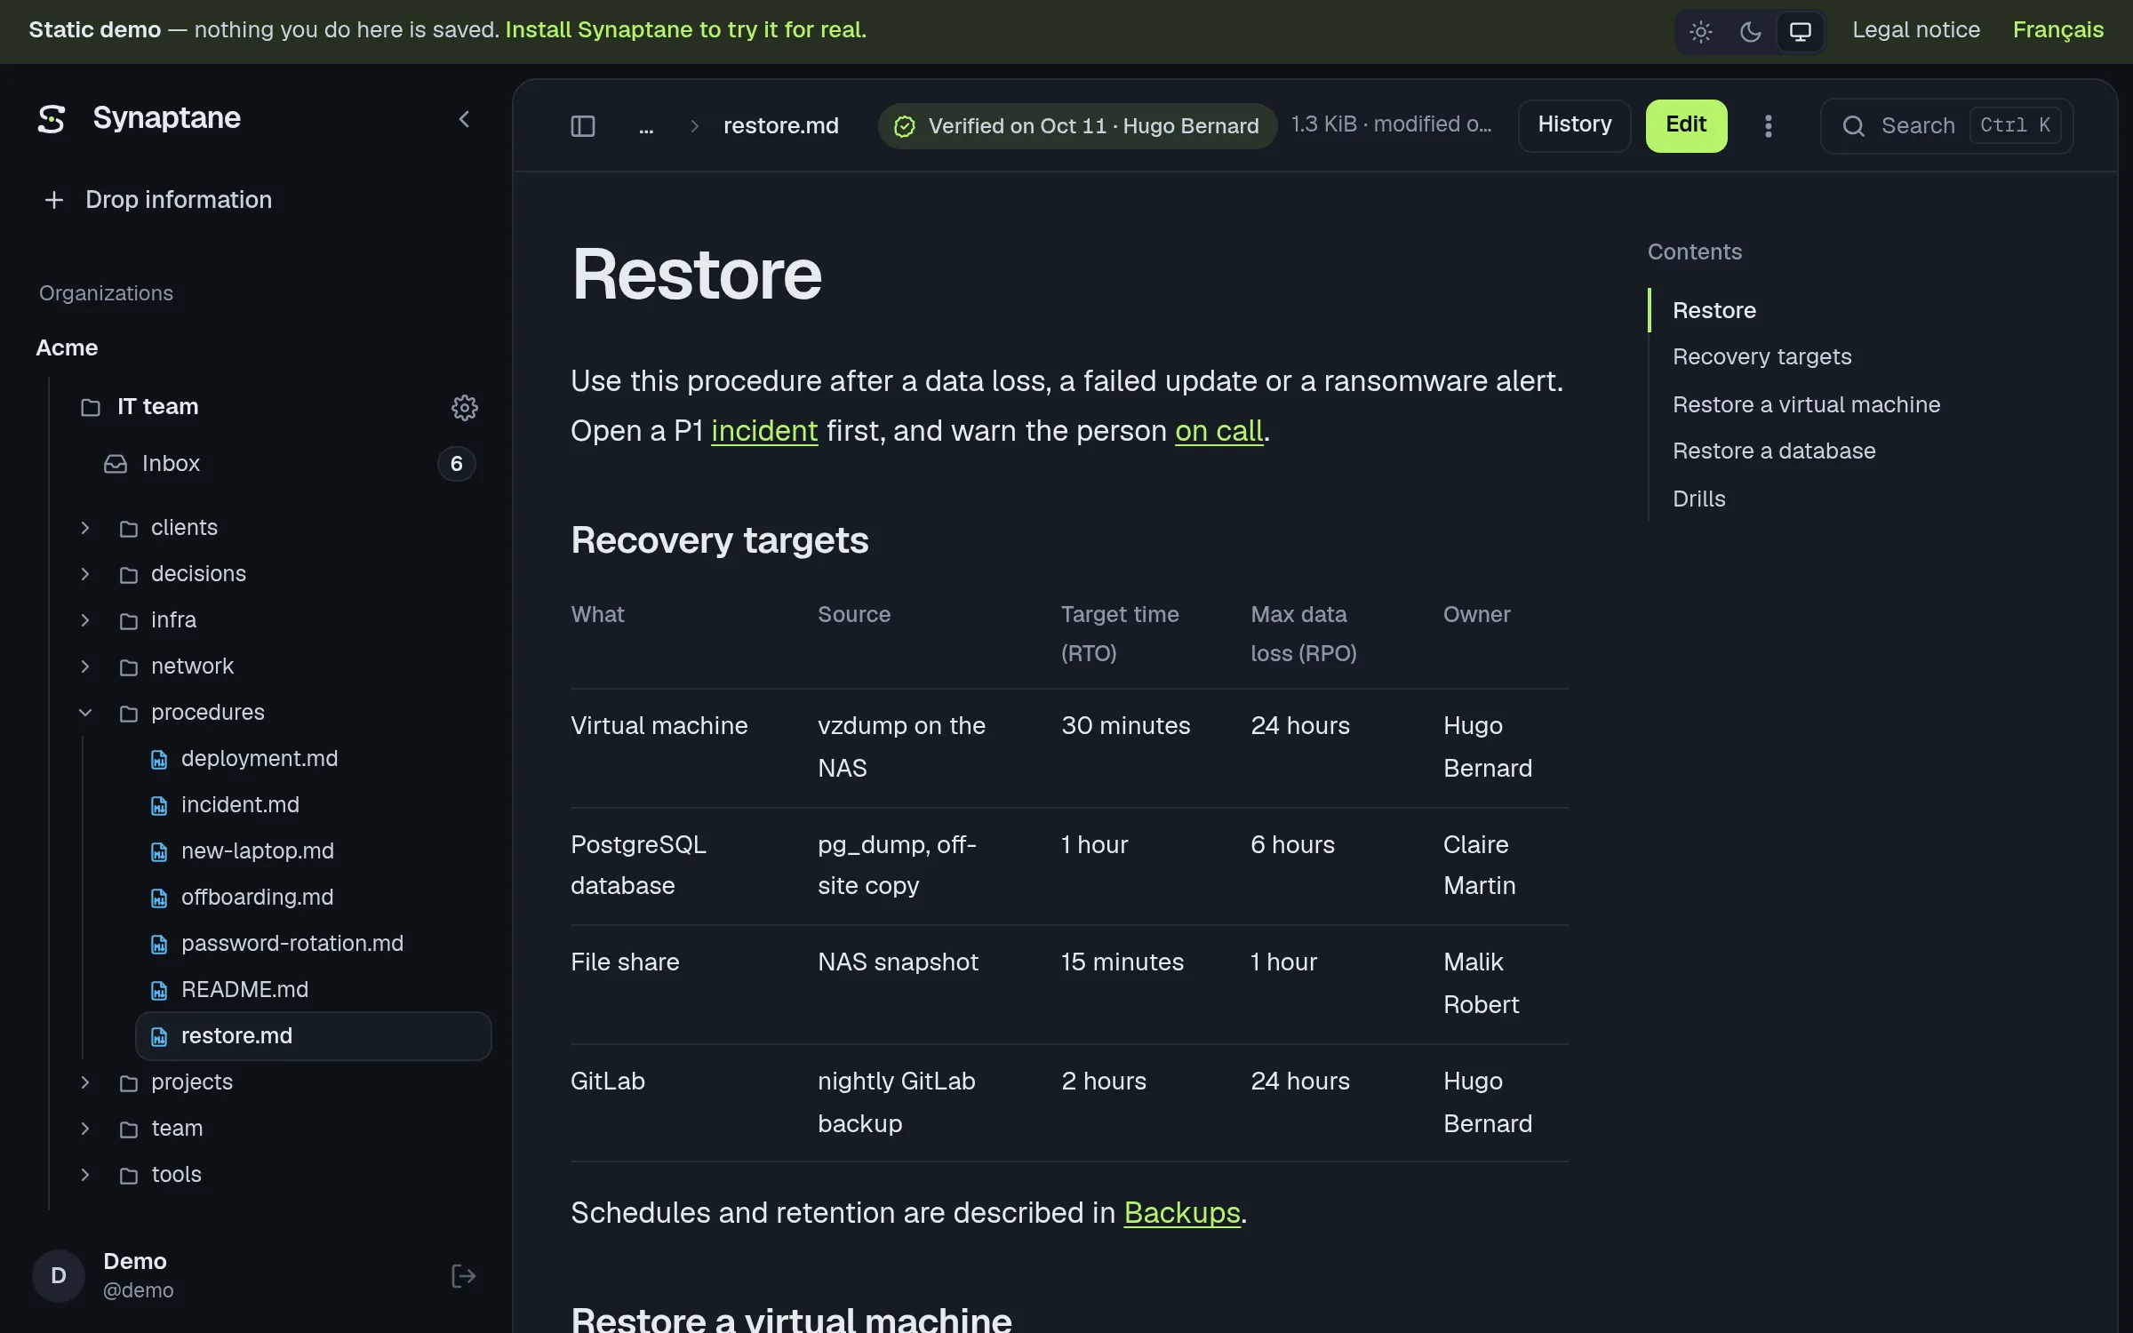Expand the team folder chevron

[x=85, y=1129]
